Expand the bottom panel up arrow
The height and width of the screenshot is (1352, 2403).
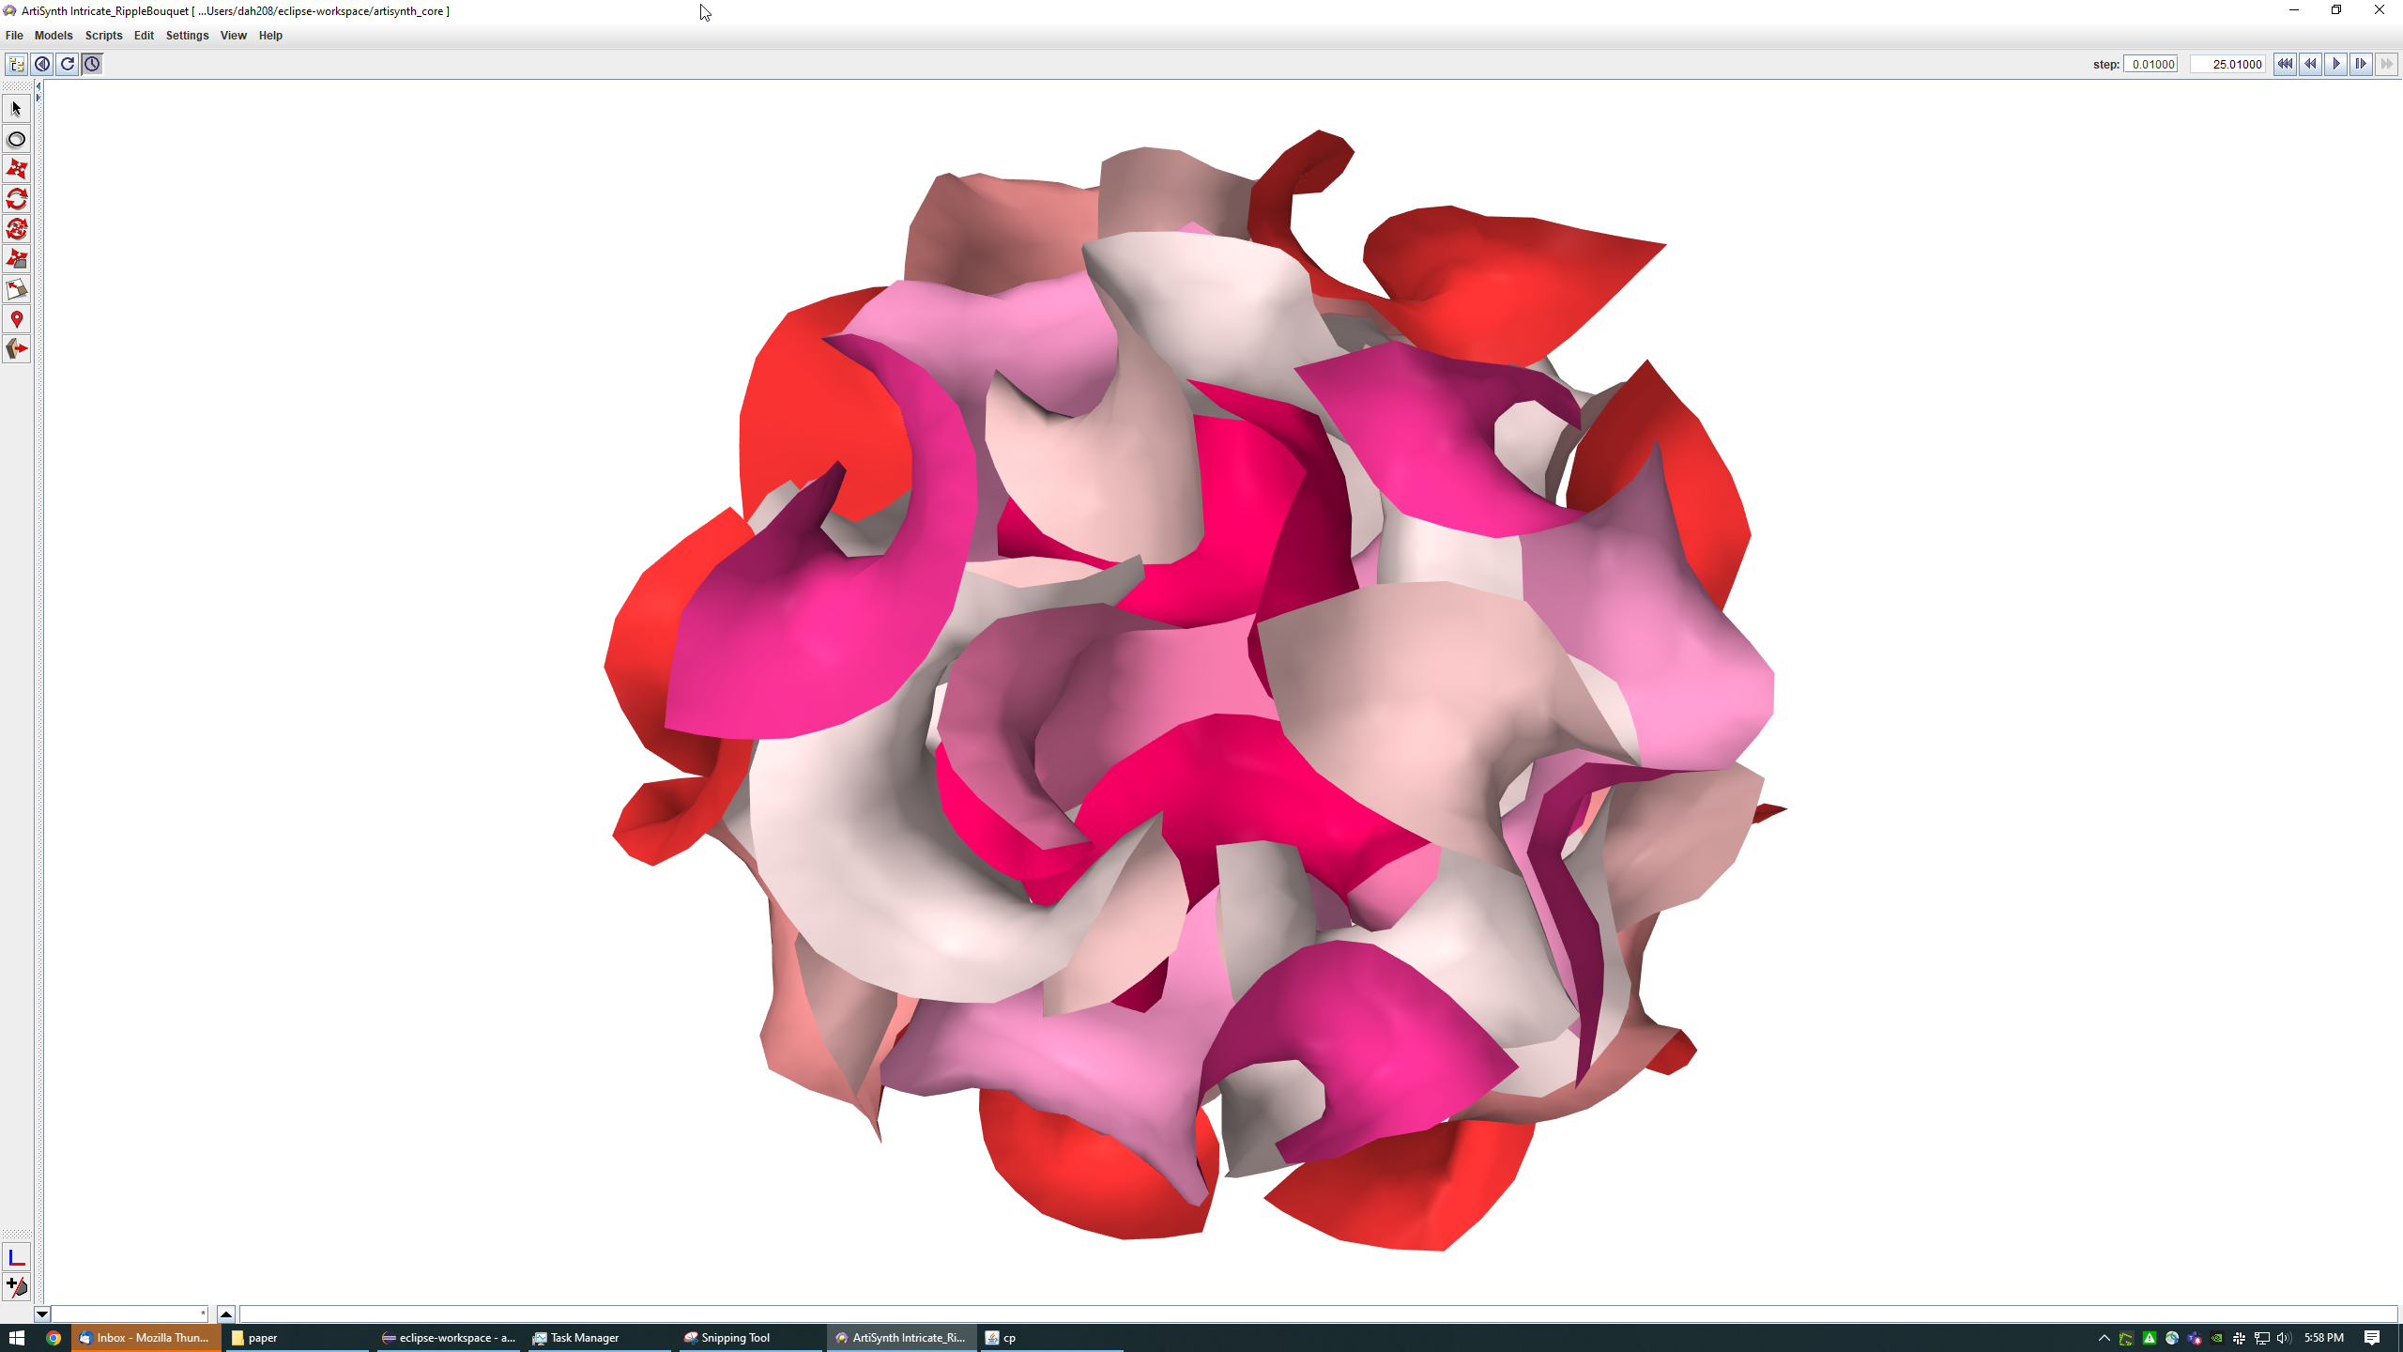click(225, 1314)
